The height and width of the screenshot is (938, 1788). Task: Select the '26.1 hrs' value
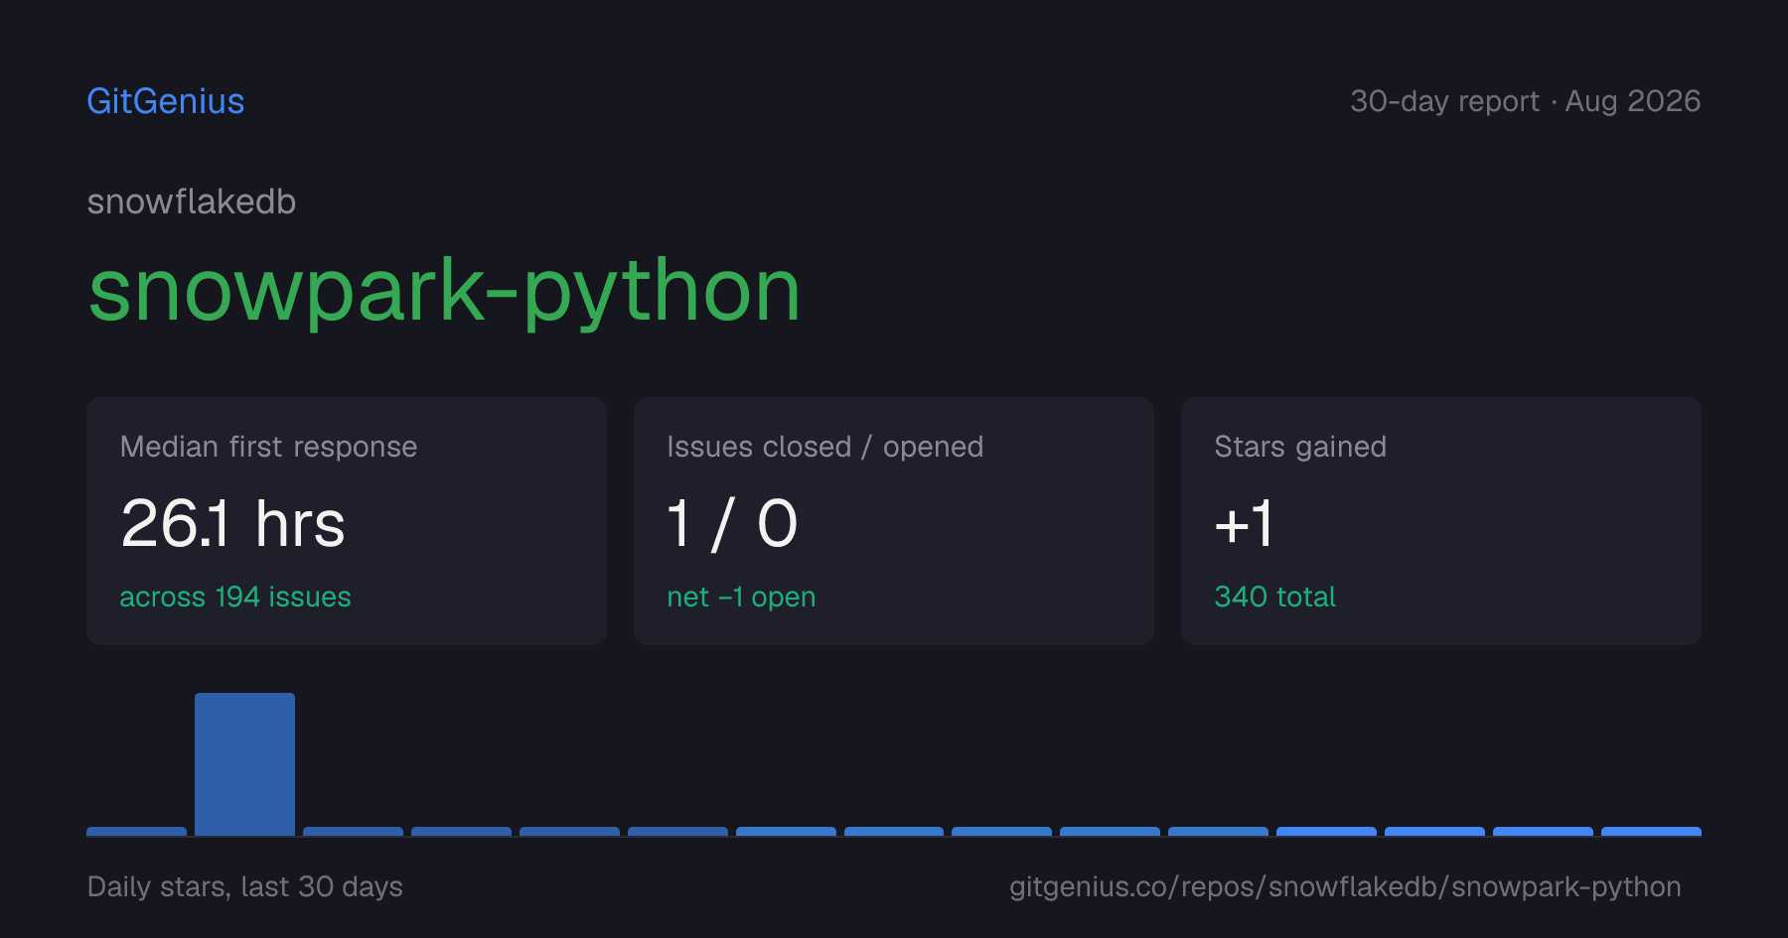(x=232, y=523)
